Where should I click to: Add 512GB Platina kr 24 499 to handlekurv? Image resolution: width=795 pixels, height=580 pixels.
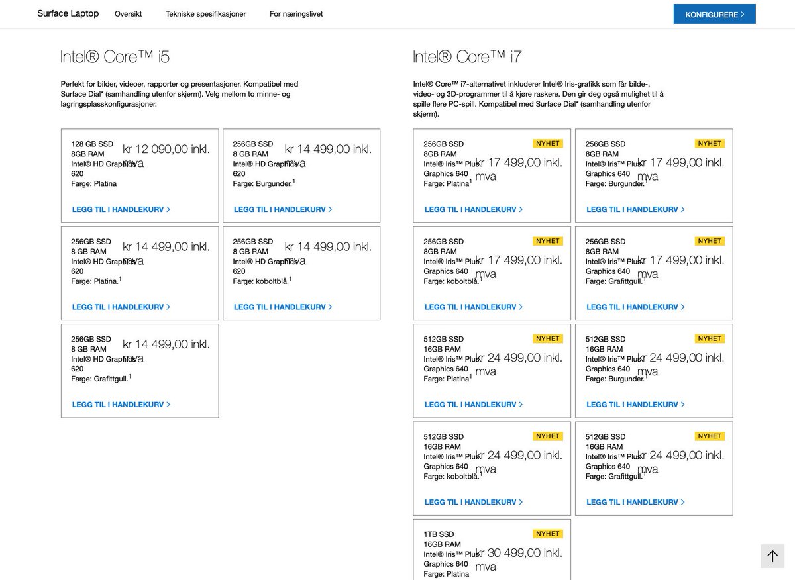[x=474, y=404]
